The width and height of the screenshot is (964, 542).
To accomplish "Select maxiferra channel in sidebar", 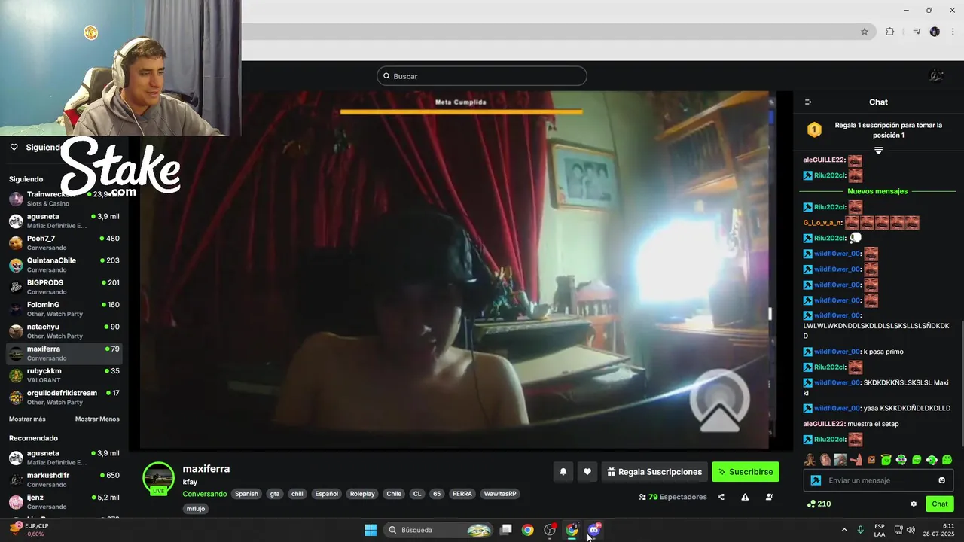I will coord(64,353).
